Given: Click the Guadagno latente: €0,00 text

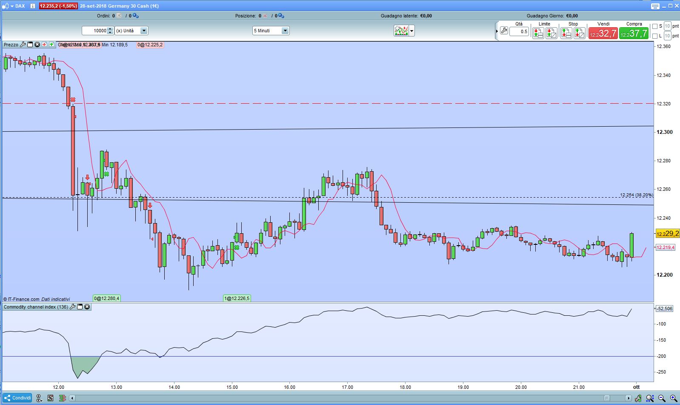Looking at the screenshot, I should pos(406,16).
